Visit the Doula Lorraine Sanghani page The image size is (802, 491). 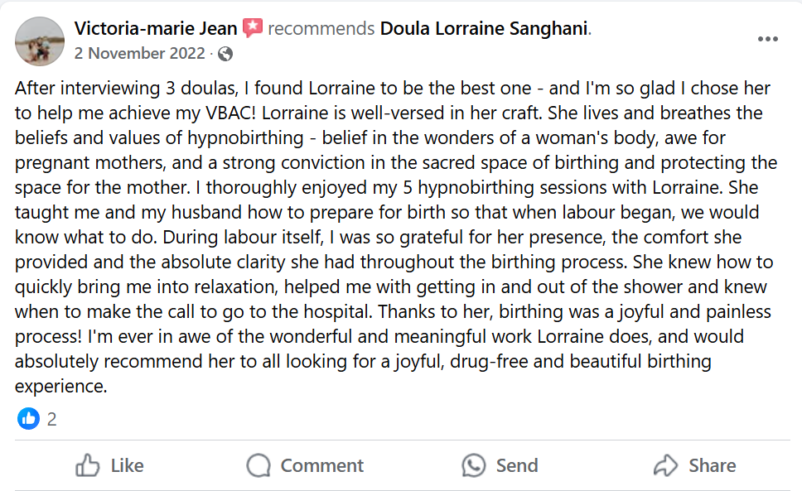(484, 28)
